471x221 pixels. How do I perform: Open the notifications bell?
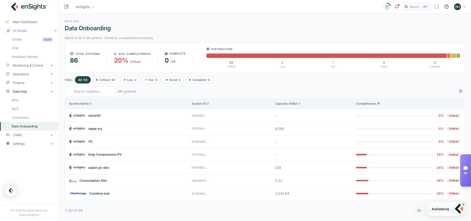point(397,7)
